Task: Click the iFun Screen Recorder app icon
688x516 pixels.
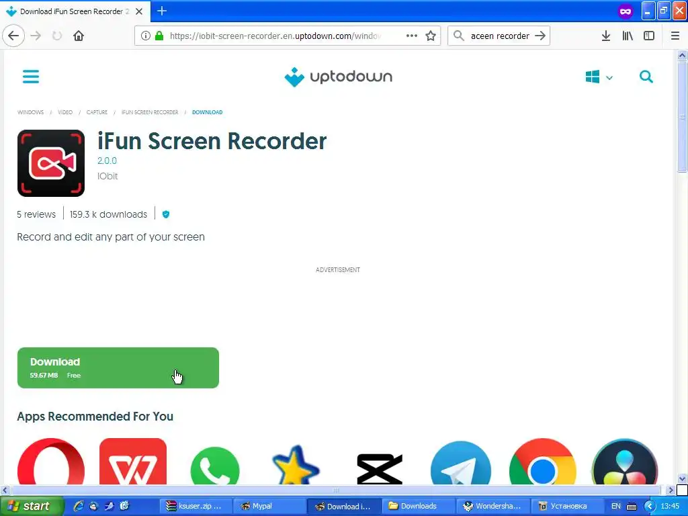Action: point(51,163)
